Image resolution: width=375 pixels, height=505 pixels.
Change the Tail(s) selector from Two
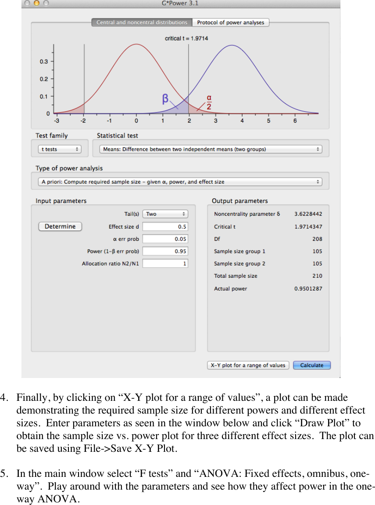tap(166, 214)
